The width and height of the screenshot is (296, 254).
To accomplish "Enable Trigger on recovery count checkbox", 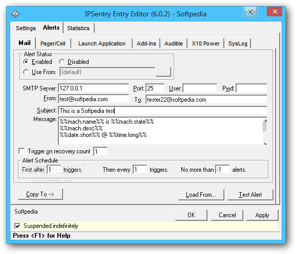I will pyautogui.click(x=22, y=151).
